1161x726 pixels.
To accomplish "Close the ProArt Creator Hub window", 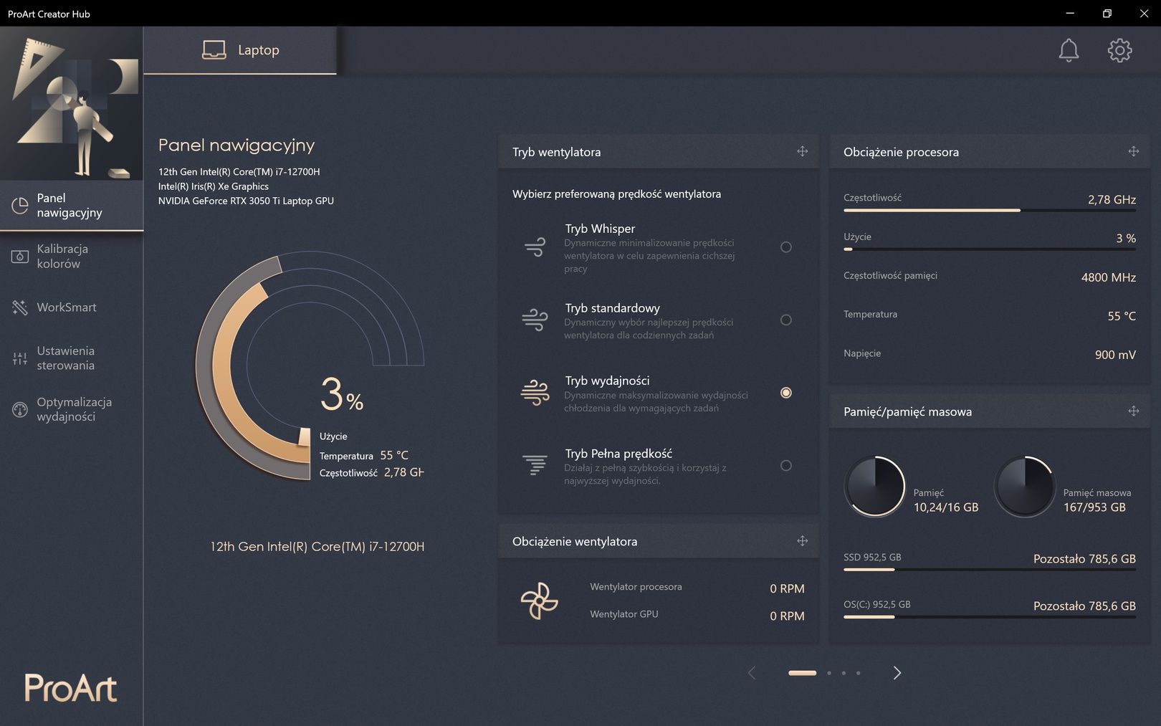I will point(1144,14).
